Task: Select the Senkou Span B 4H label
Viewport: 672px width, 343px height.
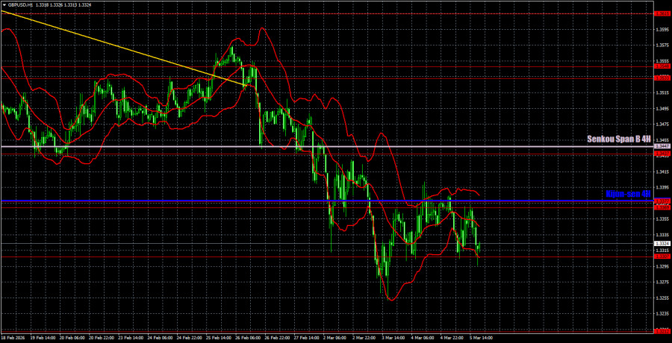Action: pyautogui.click(x=619, y=139)
